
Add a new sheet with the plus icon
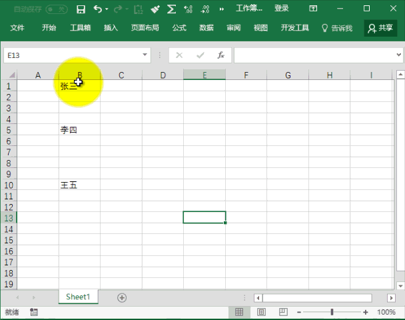click(x=121, y=297)
